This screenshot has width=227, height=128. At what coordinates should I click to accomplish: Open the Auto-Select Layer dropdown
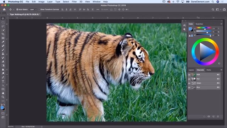(33, 10)
